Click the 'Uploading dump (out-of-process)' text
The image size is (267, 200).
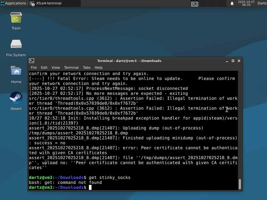coord(163,128)
